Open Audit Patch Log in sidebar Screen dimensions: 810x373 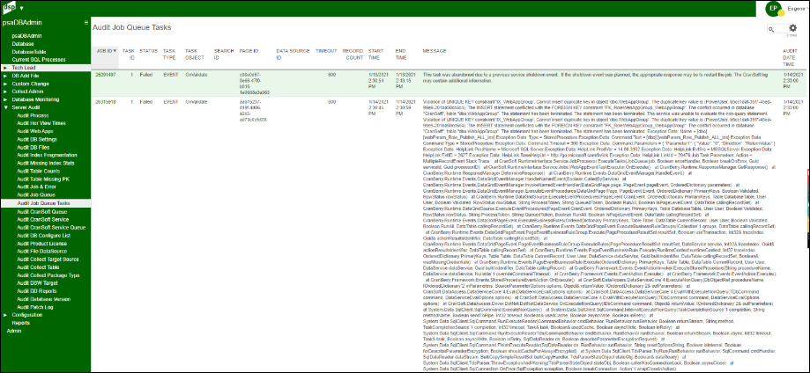(34, 307)
